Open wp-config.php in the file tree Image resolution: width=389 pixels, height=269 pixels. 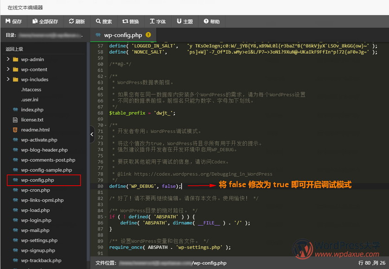pos(37,180)
